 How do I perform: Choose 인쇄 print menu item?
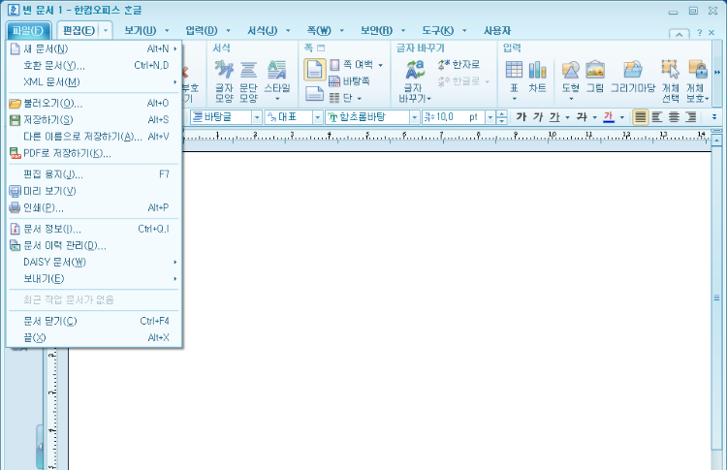click(94, 207)
